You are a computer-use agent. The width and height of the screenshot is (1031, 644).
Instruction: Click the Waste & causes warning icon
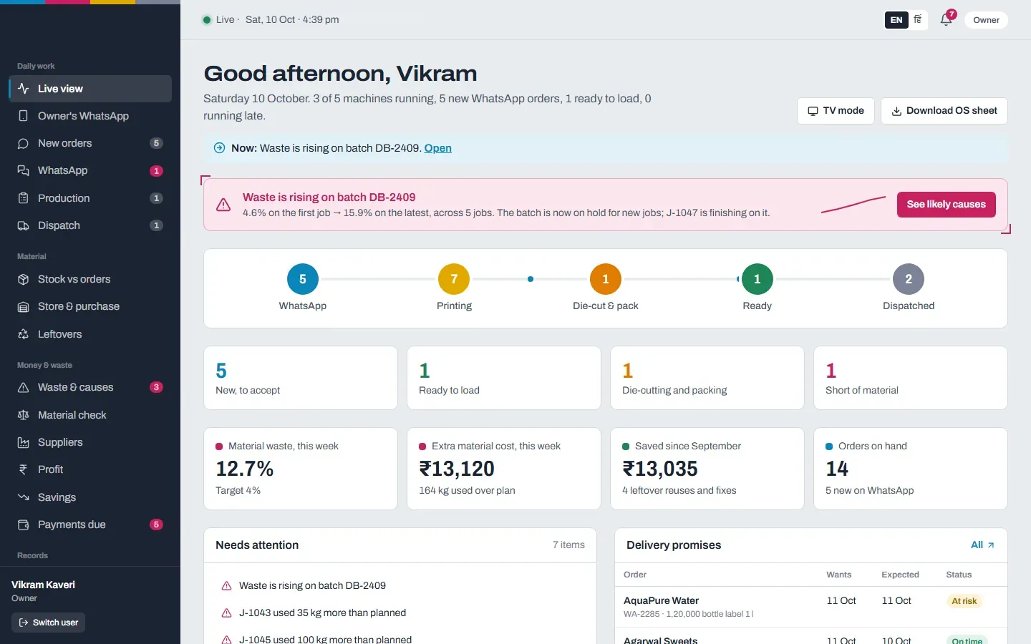tap(23, 387)
